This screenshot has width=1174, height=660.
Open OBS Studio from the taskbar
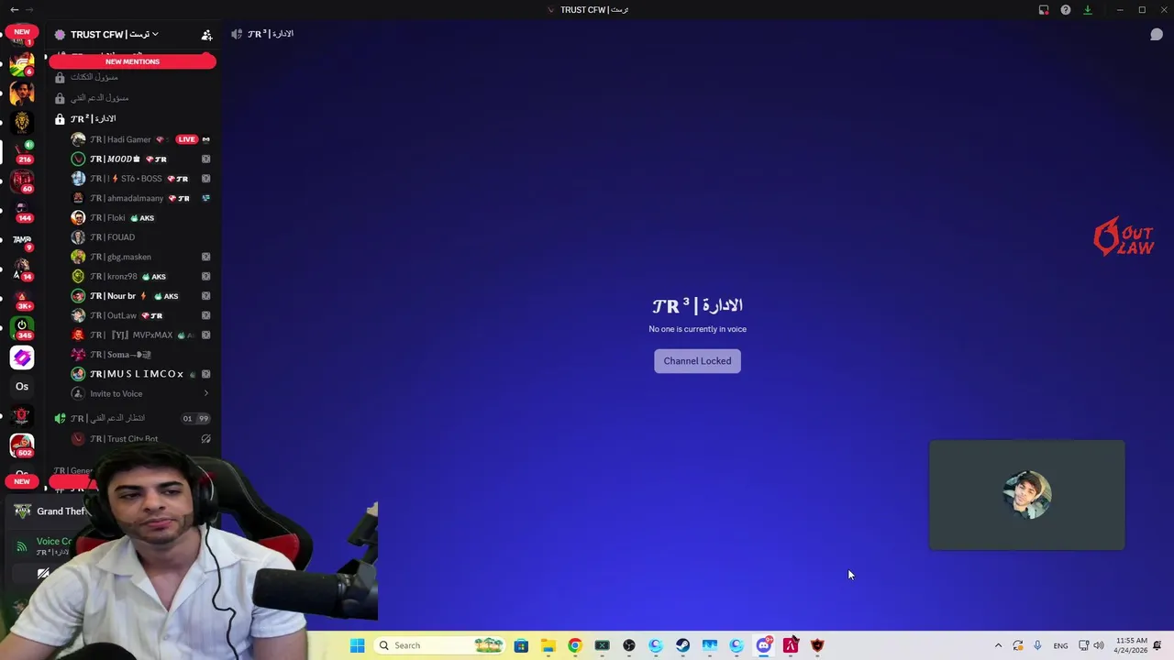(628, 645)
